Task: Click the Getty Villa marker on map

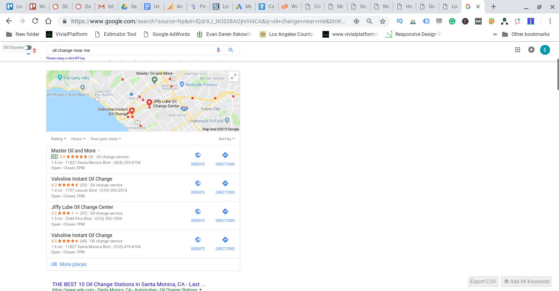Action: point(60,77)
